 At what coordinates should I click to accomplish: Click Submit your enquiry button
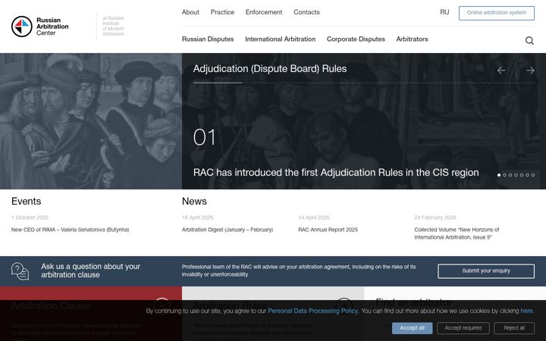[x=486, y=271]
